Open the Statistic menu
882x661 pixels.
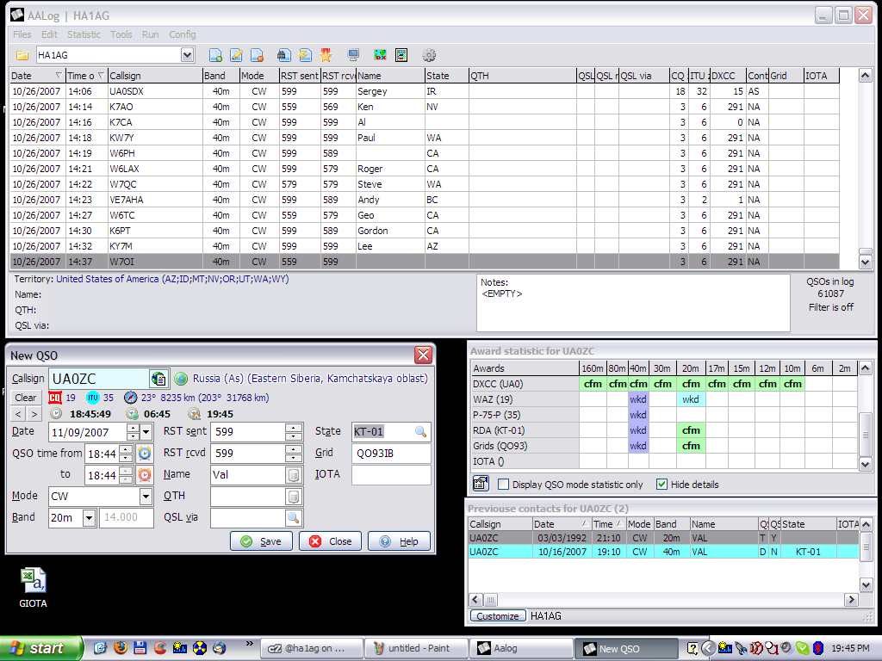(84, 34)
